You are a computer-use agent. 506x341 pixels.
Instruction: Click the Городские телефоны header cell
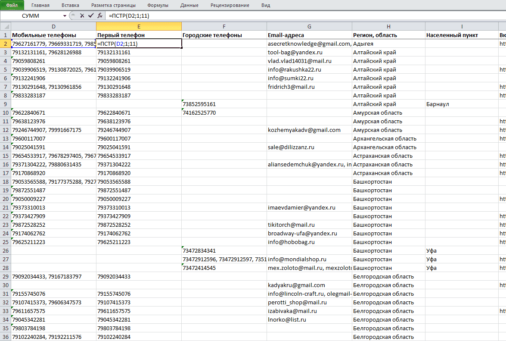(x=224, y=35)
